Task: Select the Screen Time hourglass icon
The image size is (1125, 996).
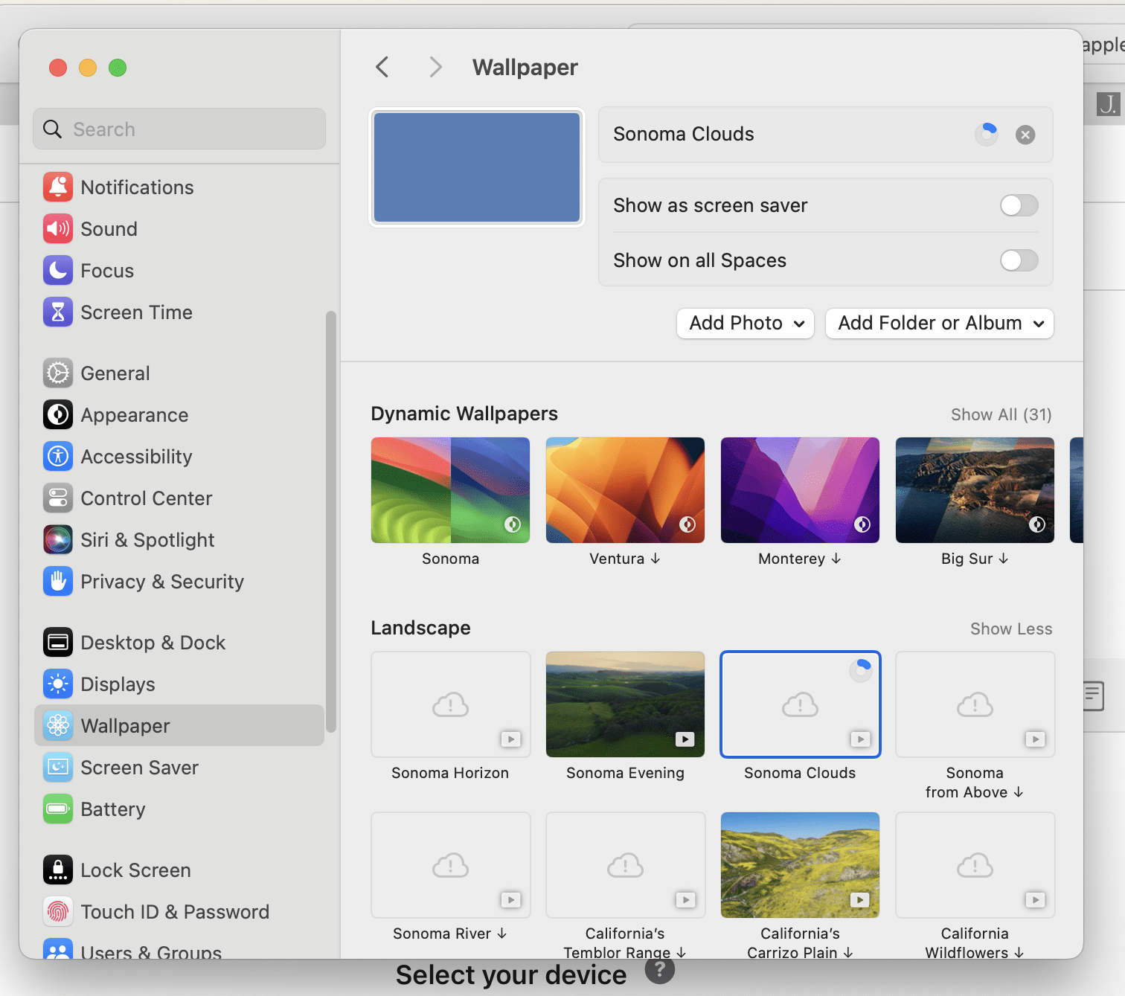Action: pyautogui.click(x=58, y=312)
